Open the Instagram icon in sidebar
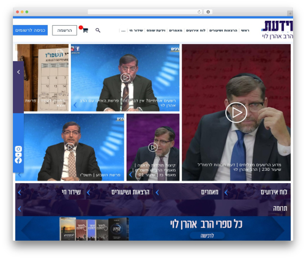Screen dimensions: 306x259 [x=18, y=149]
